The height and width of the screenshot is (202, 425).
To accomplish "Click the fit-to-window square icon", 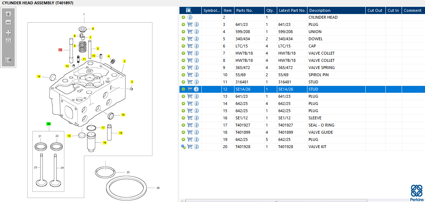I will coord(8,41).
